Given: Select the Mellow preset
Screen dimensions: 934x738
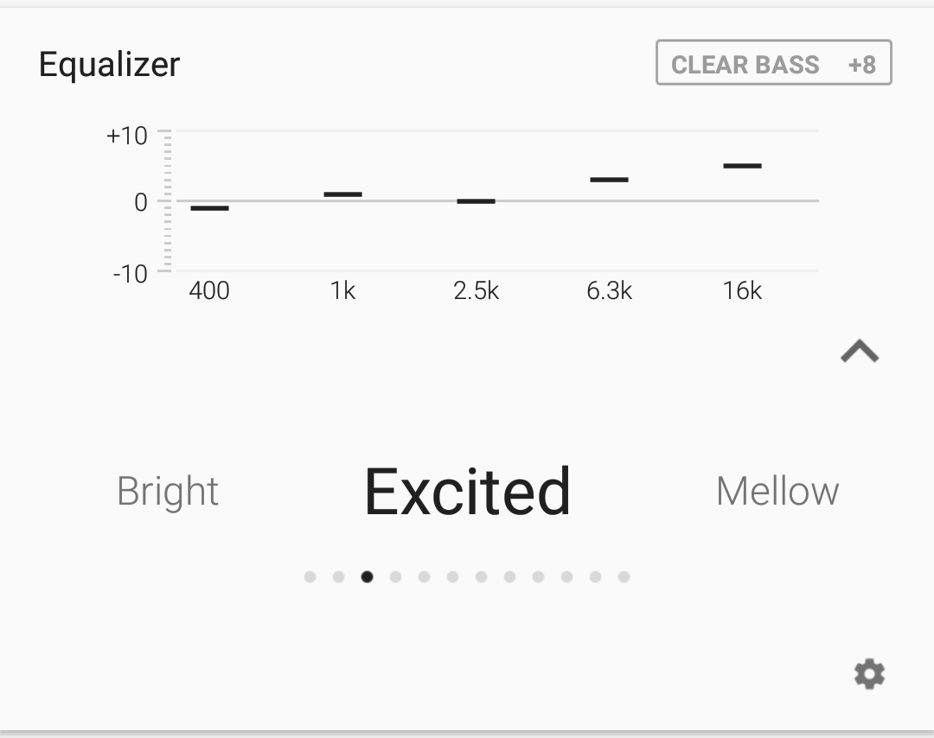Looking at the screenshot, I should pyautogui.click(x=777, y=492).
